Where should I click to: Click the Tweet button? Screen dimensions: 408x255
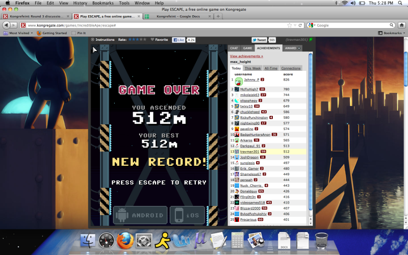pos(260,40)
